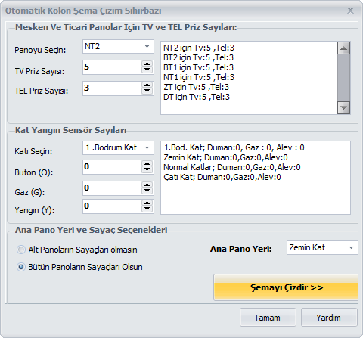The image size is (363, 338).
Task: Decrease Gaz (G) count arrow
Action: (147, 191)
